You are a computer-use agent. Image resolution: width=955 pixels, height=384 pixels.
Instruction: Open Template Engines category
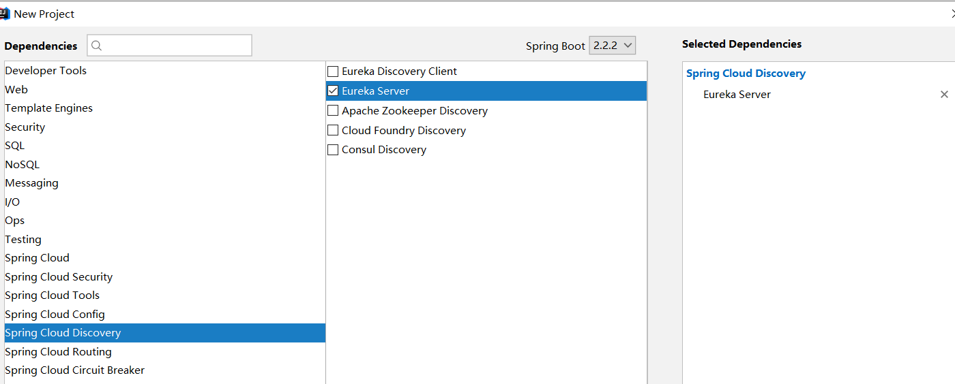164,108
